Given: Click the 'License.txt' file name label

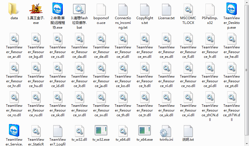Looking at the screenshot, I should pos(166,18).
